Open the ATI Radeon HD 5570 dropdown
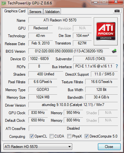This screenshot has height=153, width=124. [x=38, y=146]
